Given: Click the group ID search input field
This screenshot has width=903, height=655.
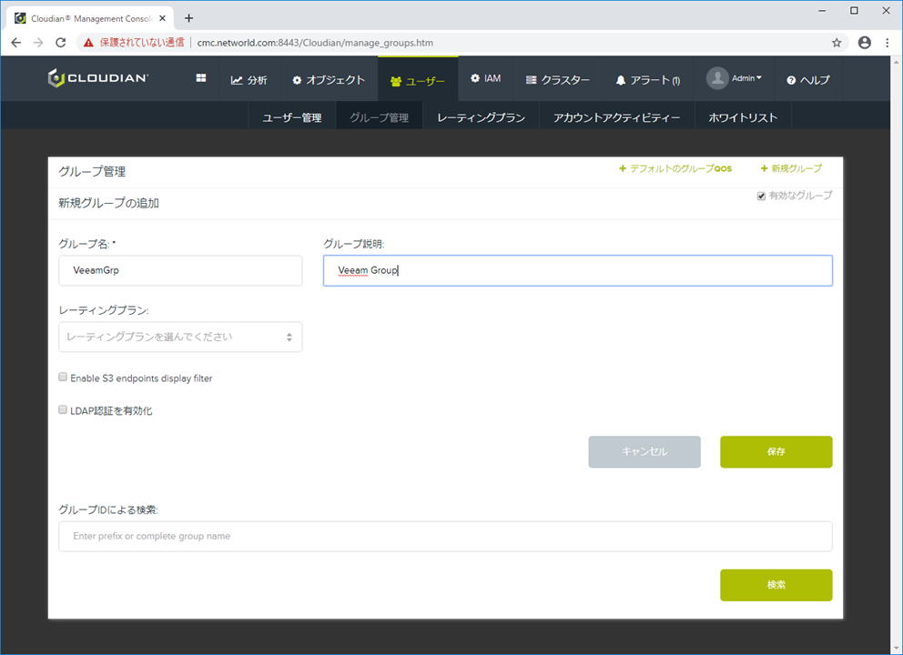Looking at the screenshot, I should [446, 536].
